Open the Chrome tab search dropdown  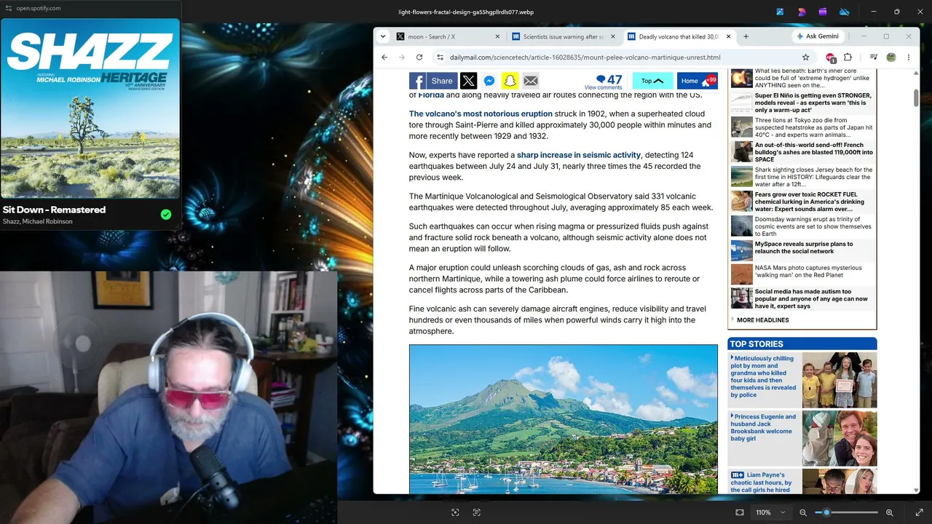[x=383, y=36]
